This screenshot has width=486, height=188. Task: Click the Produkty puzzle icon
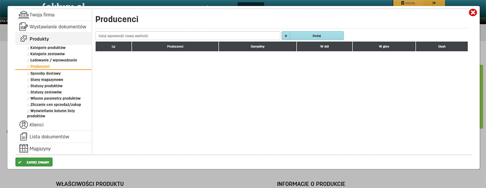tap(23, 39)
